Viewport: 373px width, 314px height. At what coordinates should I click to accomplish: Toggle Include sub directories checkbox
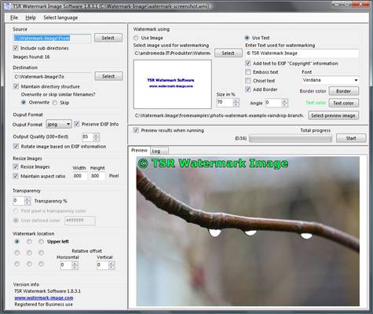pyautogui.click(x=16, y=48)
